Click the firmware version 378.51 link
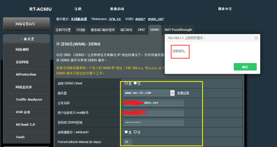Viewport: 277px width, 147px height. (115, 19)
